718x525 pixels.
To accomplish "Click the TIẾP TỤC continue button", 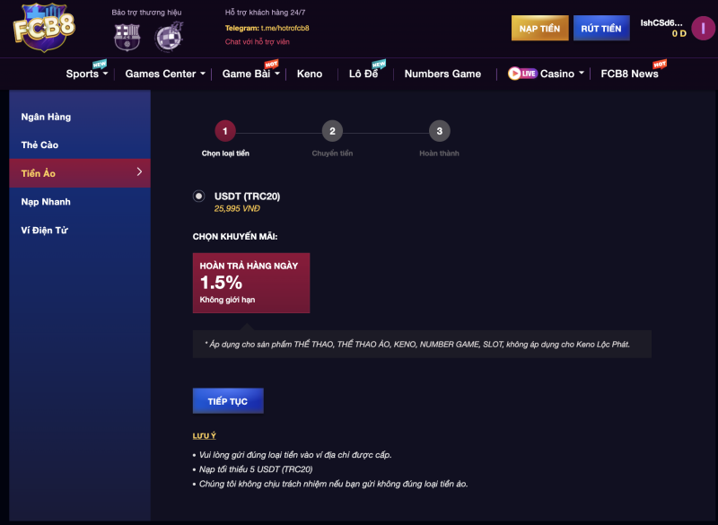I will coord(228,401).
